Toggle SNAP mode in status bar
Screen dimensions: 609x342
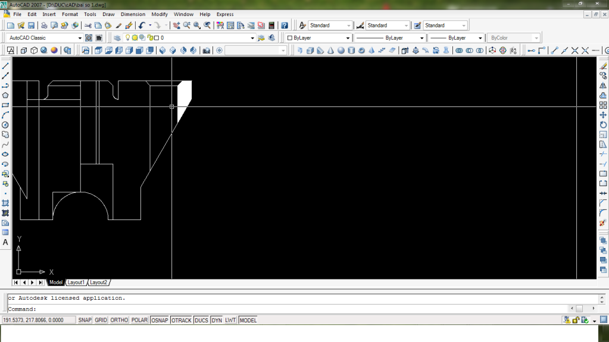coord(85,320)
